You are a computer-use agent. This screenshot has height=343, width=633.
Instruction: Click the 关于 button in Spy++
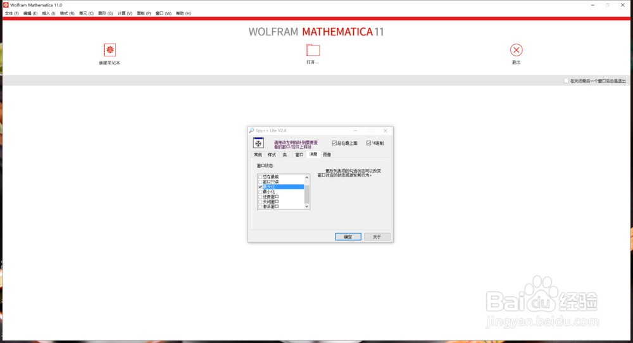(x=377, y=237)
